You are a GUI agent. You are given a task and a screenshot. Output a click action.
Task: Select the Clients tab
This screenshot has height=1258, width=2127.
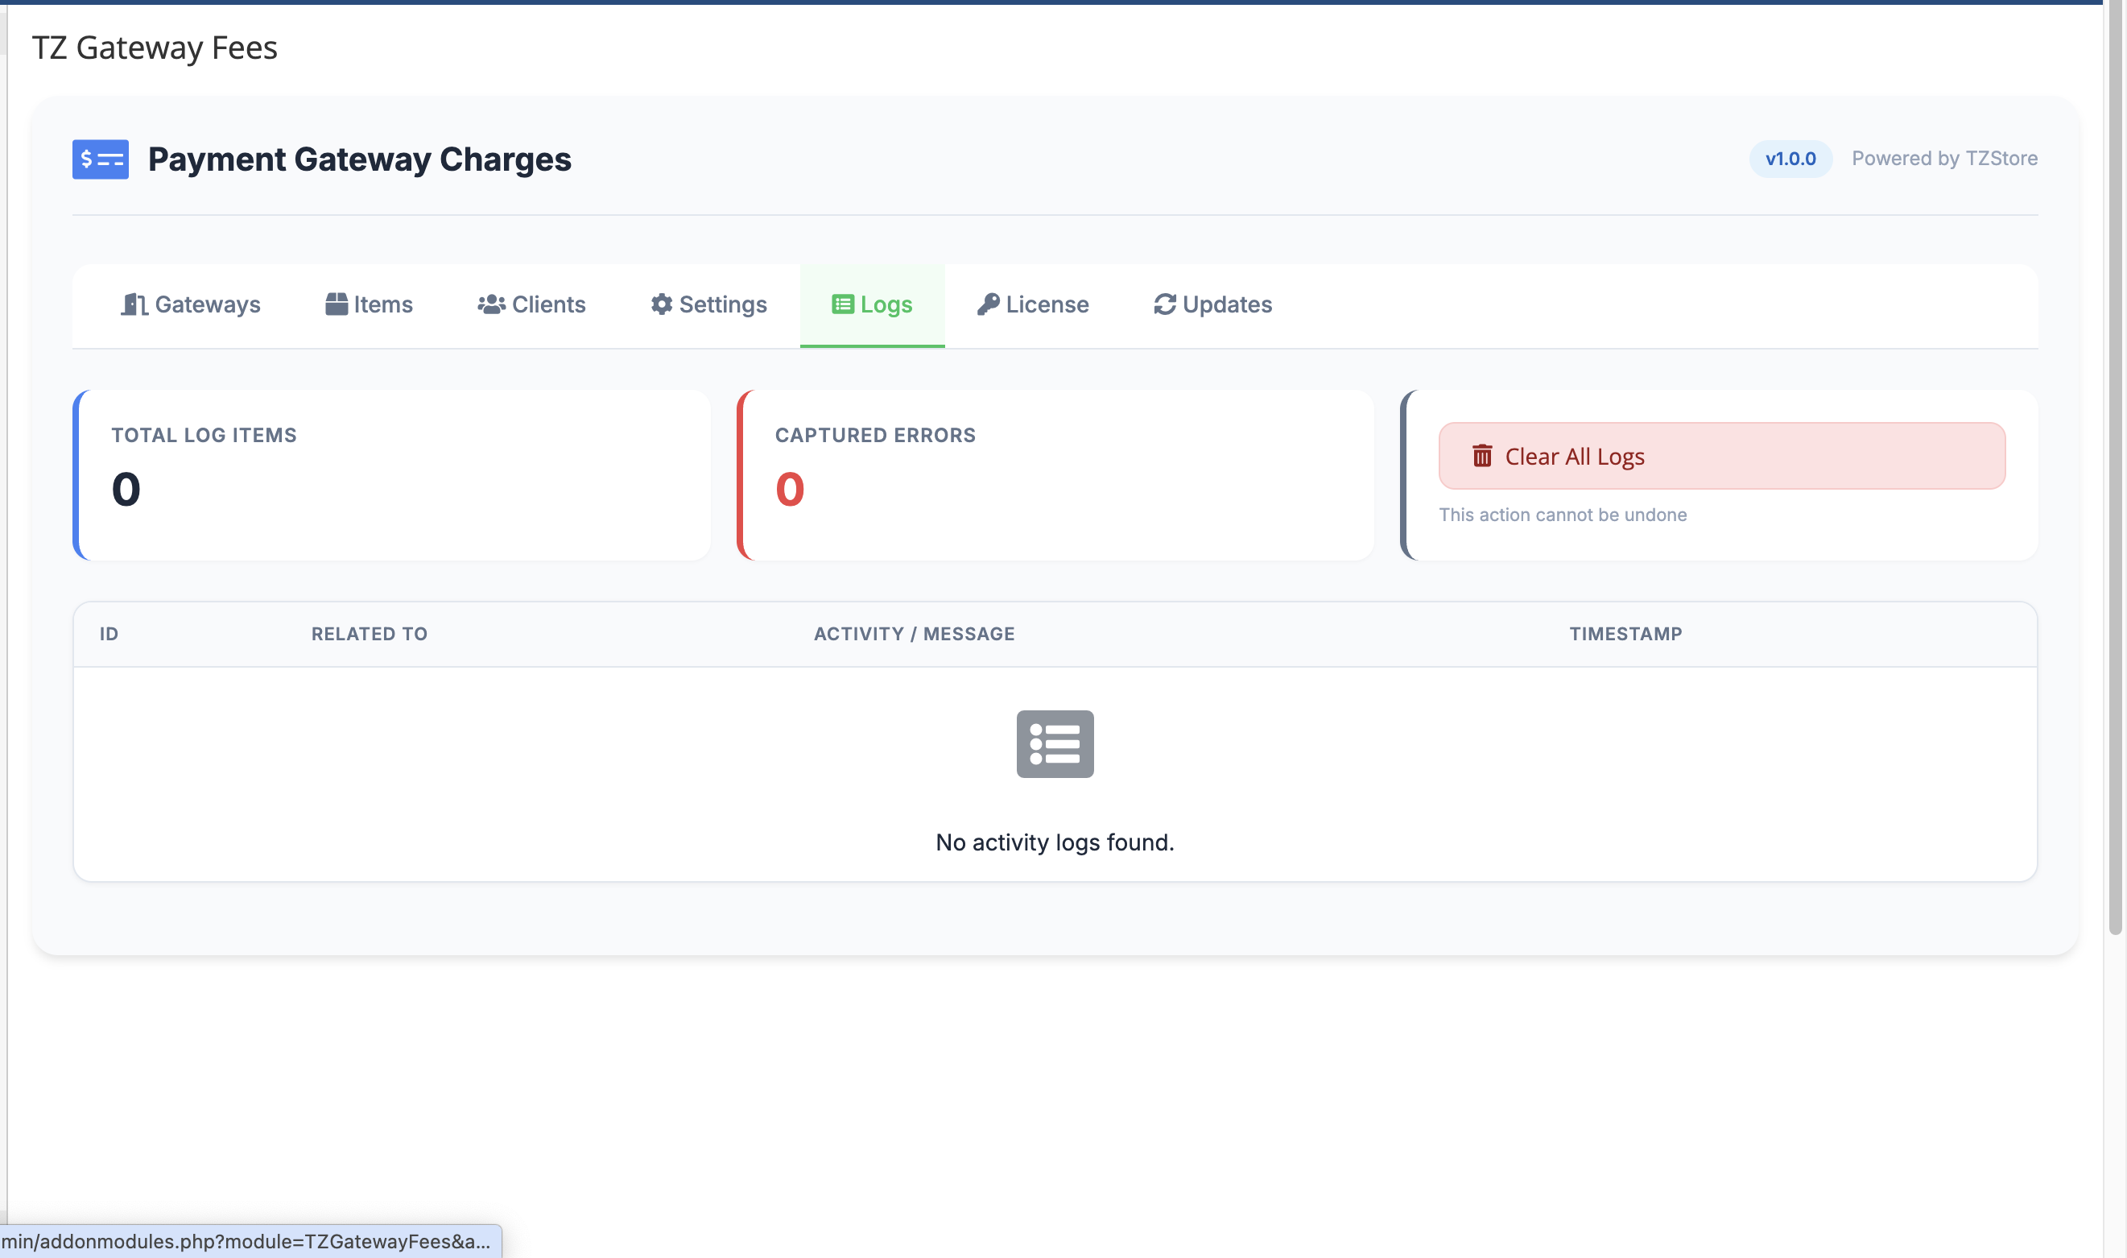(549, 304)
